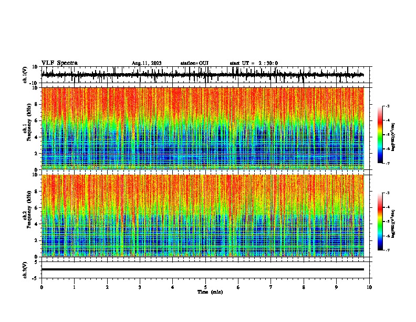Click the ch.2 colorbar "log(PSD)" unit label
The image size is (416, 322).
[393, 224]
